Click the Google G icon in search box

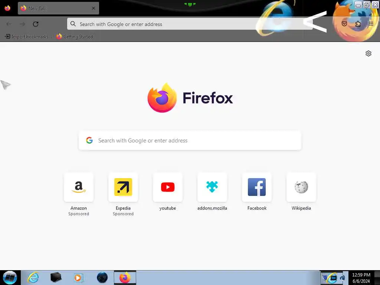pyautogui.click(x=89, y=140)
